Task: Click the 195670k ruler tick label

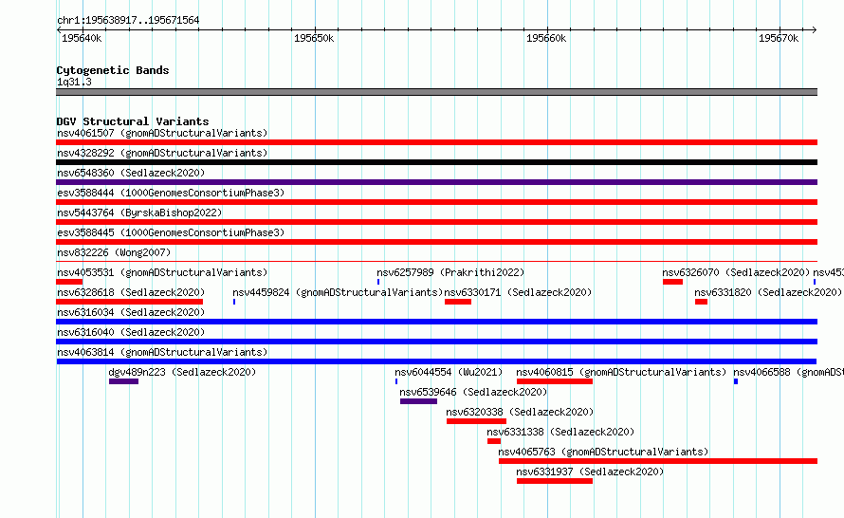Action: coord(779,38)
